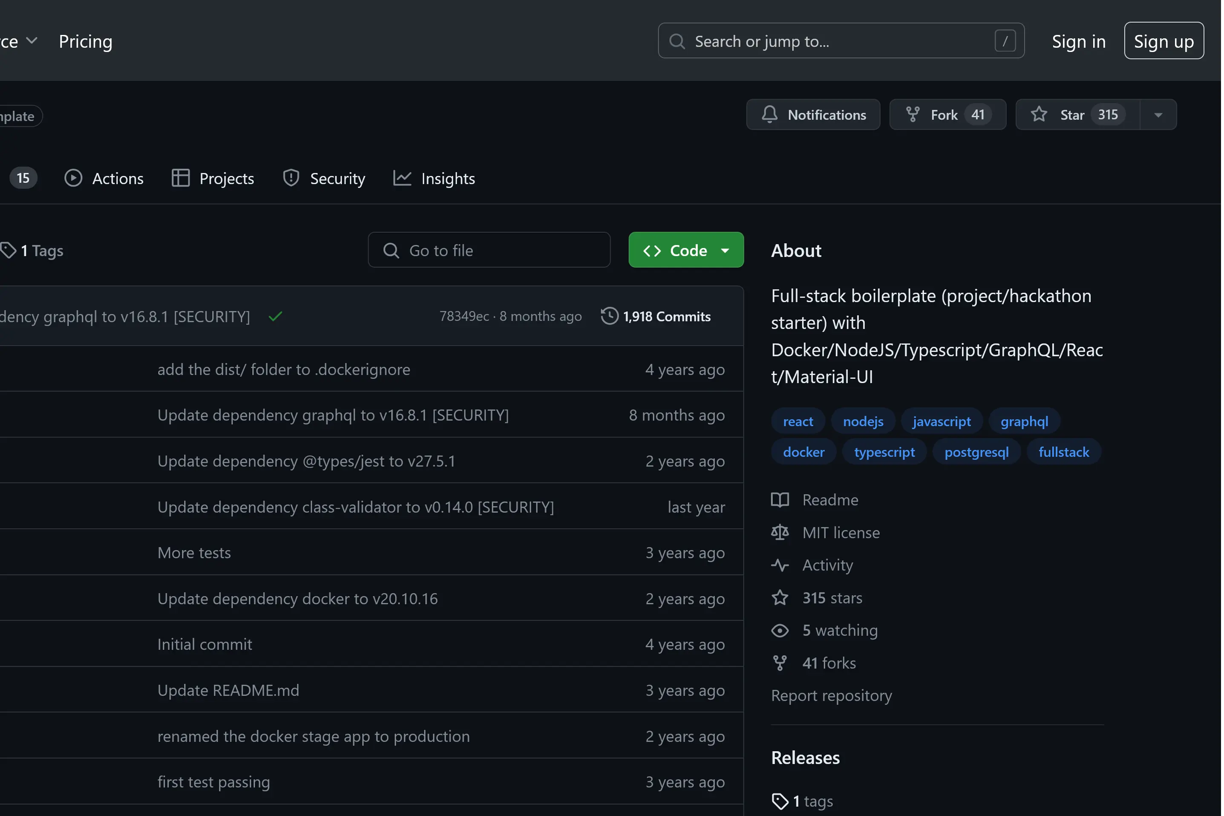Image resolution: width=1224 pixels, height=816 pixels.
Task: Click the Activity pulse icon
Action: click(779, 565)
